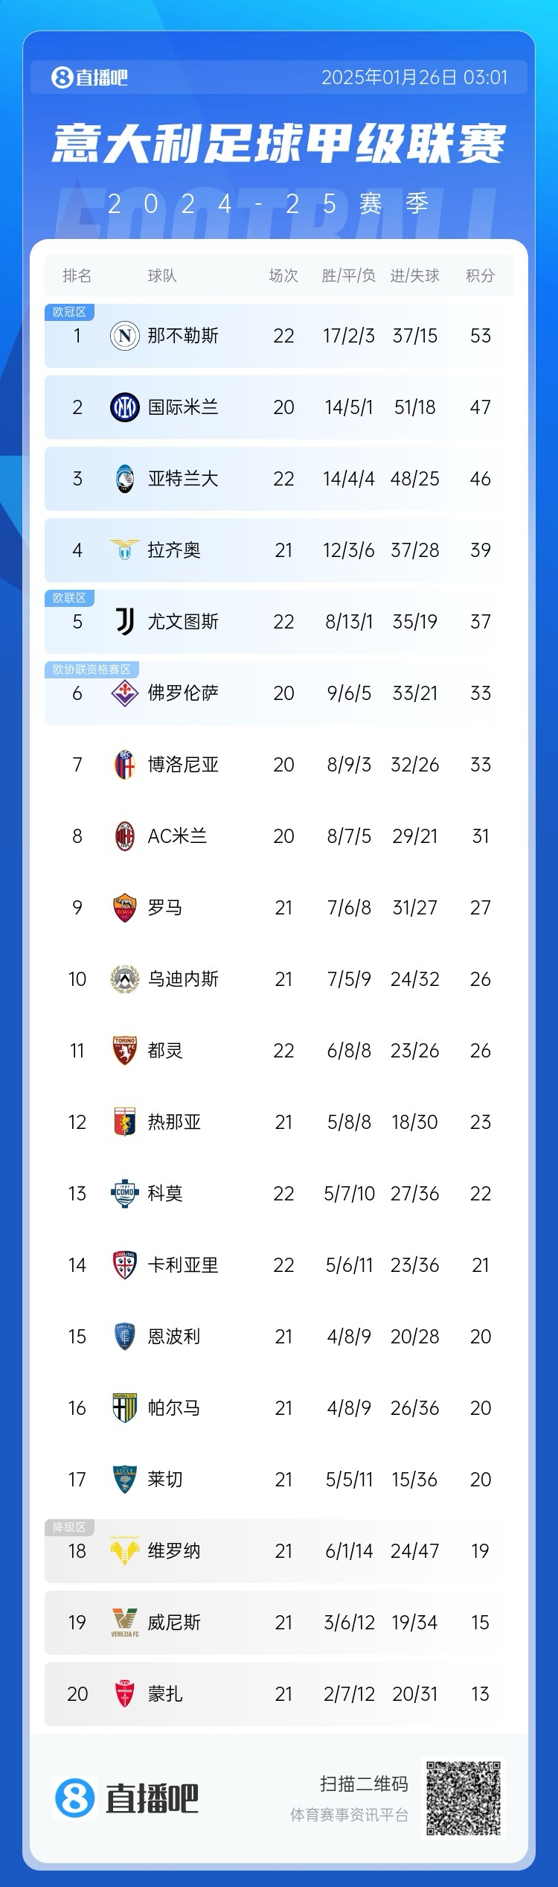Click the 直播吧 logo in header
Image resolution: width=558 pixels, height=1887 pixels.
(89, 77)
